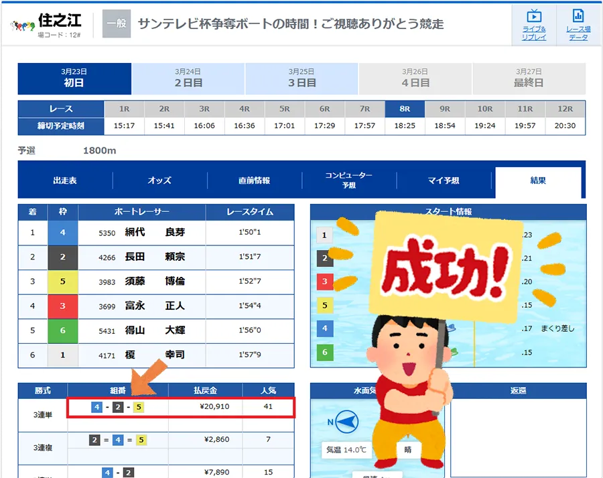Screen dimensions: 603x478
Task: Select race 9R in the race row
Action: point(445,109)
